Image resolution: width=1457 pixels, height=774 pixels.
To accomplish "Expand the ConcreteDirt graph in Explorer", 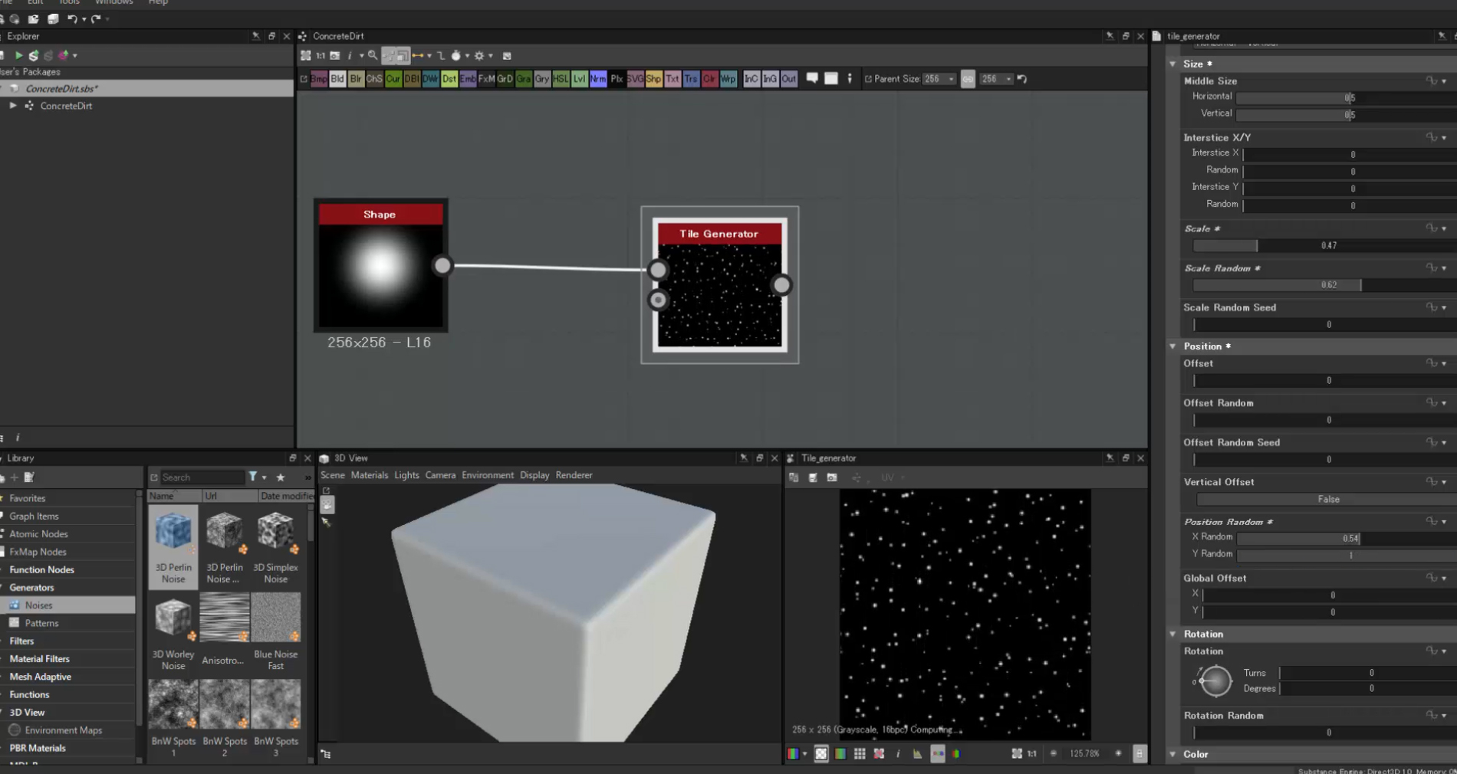I will 13,106.
